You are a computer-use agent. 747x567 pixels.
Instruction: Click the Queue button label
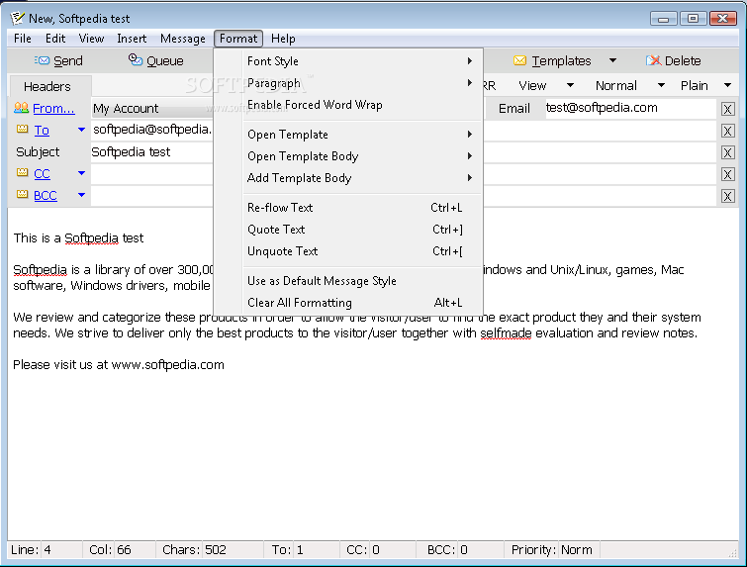point(165,61)
